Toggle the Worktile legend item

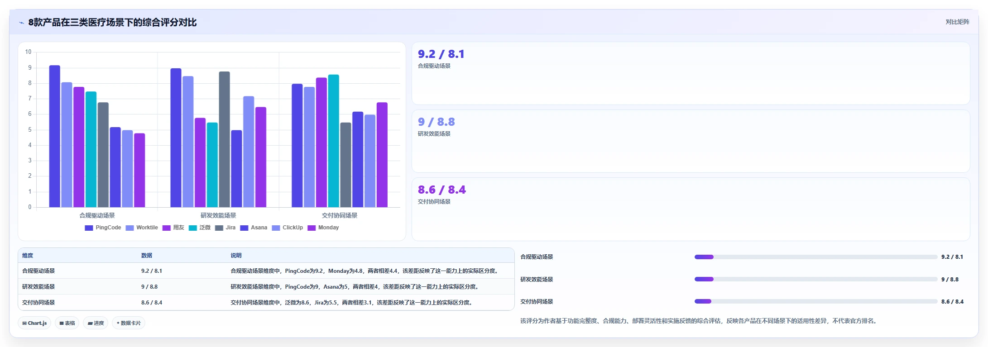142,228
